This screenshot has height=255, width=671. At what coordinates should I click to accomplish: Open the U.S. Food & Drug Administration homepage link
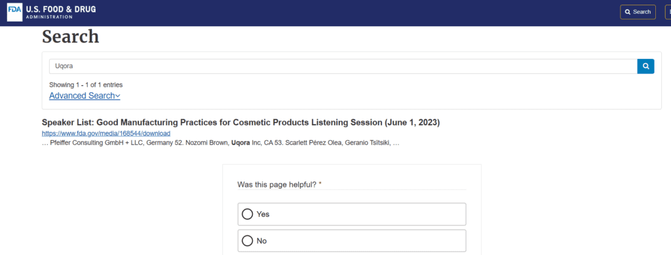click(51, 12)
